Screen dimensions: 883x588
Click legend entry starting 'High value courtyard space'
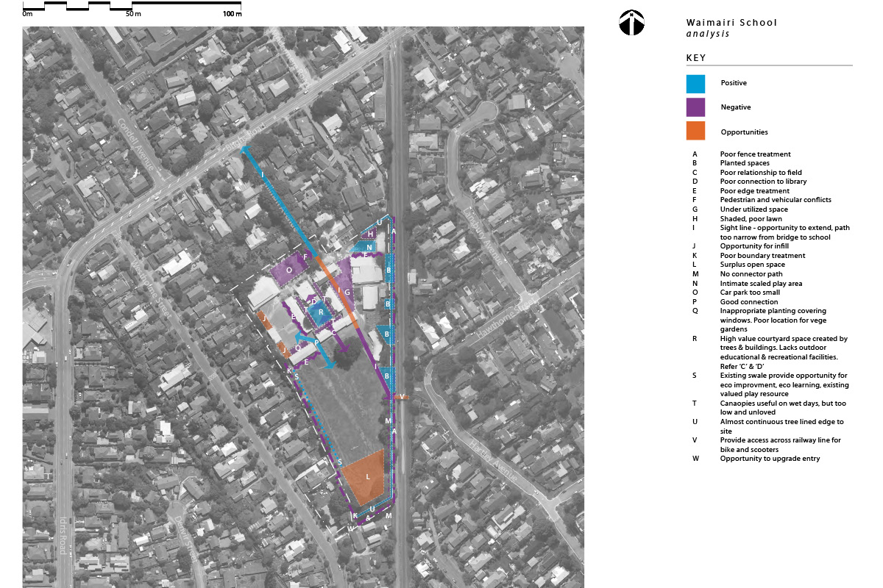click(784, 353)
